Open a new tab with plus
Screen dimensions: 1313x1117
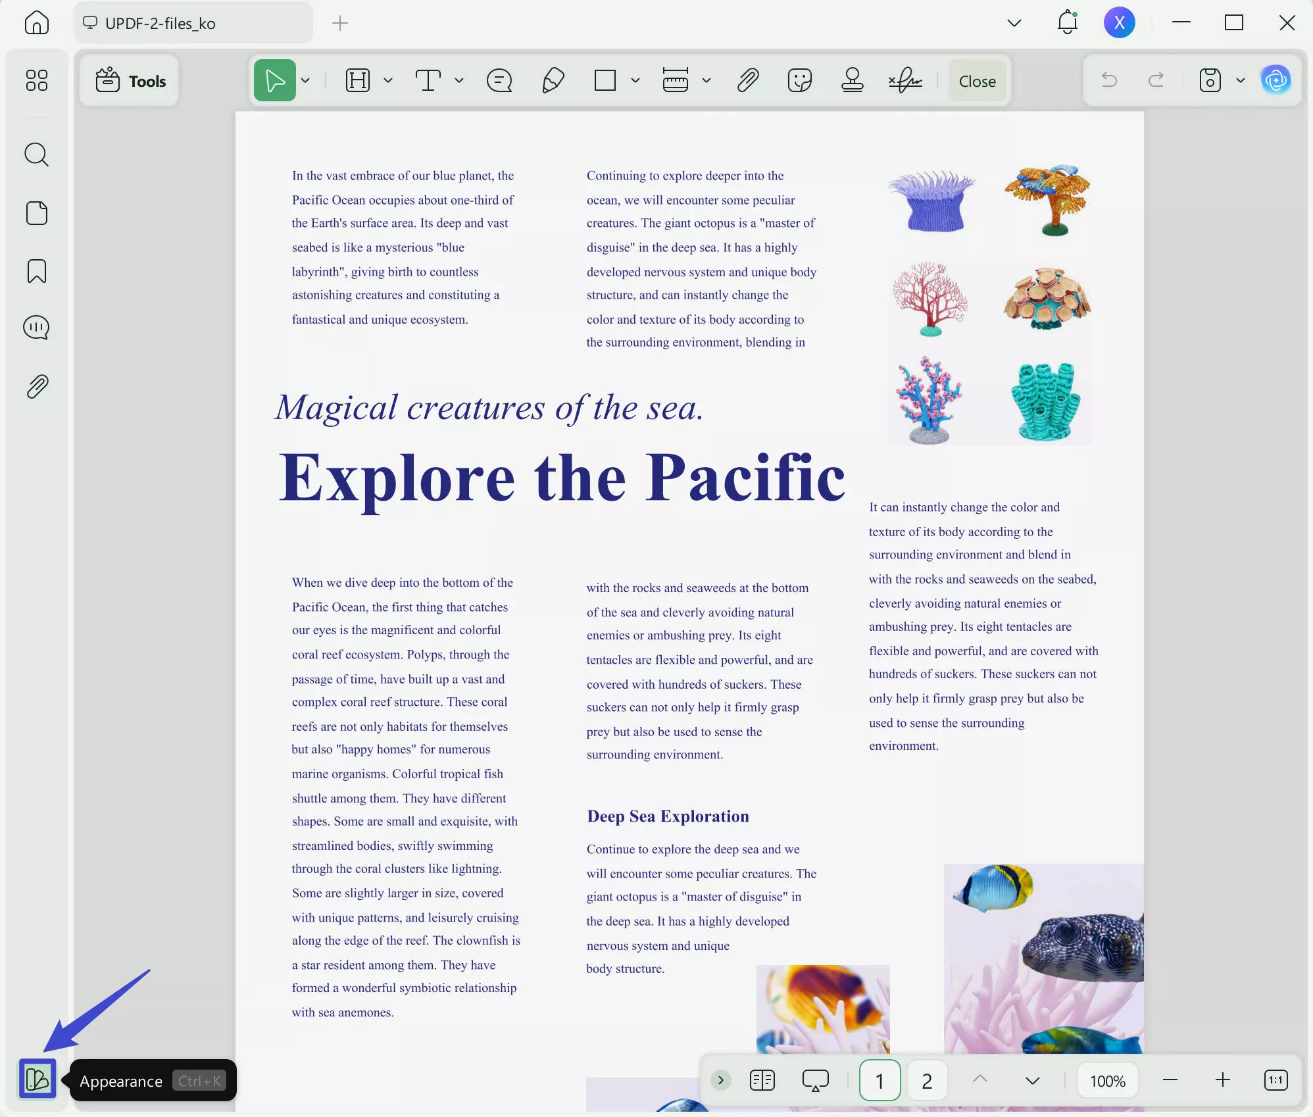tap(340, 23)
